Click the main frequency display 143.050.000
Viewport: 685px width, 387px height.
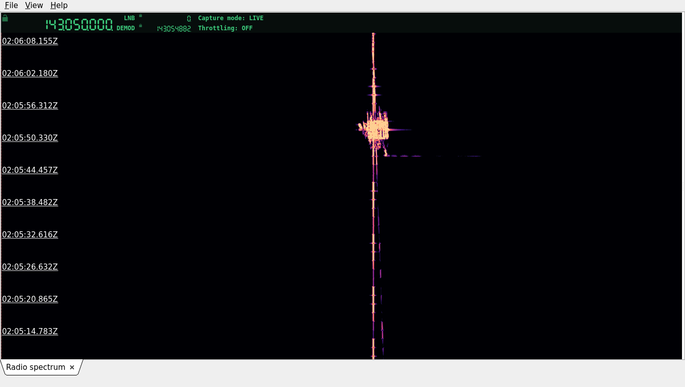tap(79, 25)
